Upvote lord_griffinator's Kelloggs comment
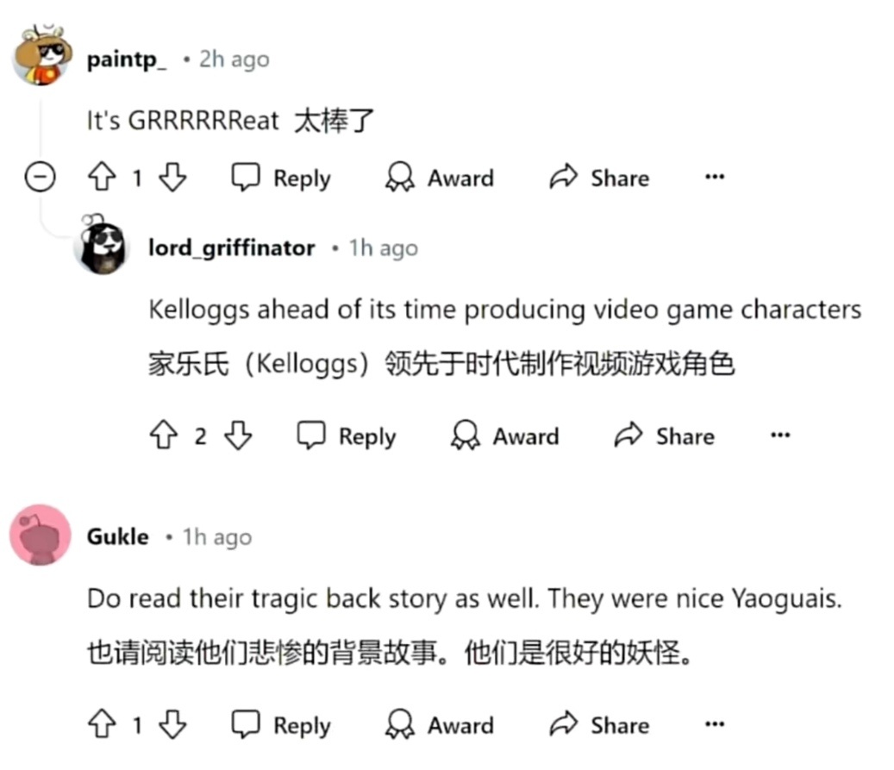This screenshot has width=894, height=770. click(164, 435)
